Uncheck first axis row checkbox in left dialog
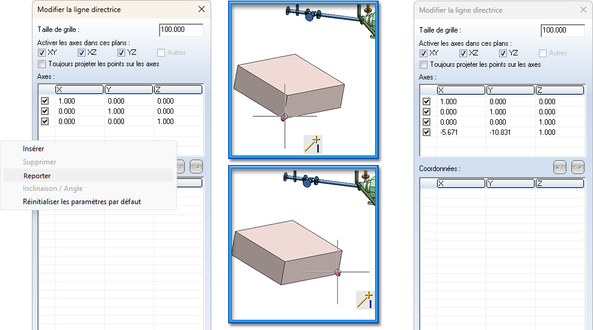Screen dimensions: 593x330 point(45,101)
